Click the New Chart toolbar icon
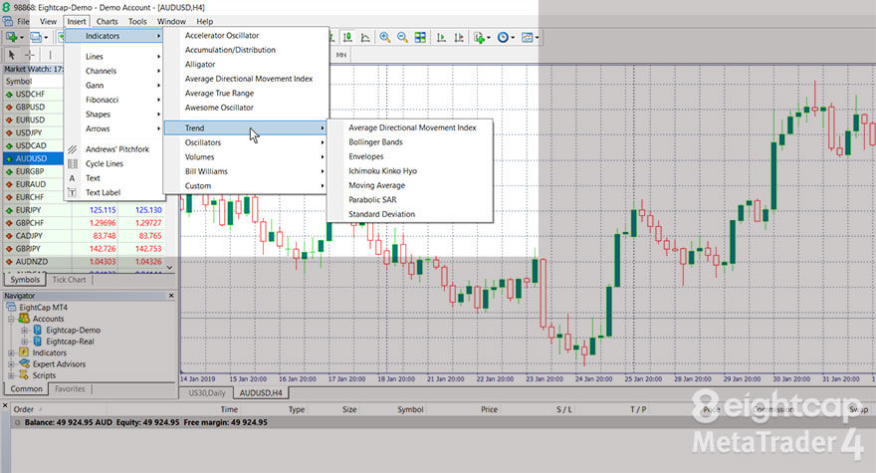The height and width of the screenshot is (473, 876). tap(11, 38)
